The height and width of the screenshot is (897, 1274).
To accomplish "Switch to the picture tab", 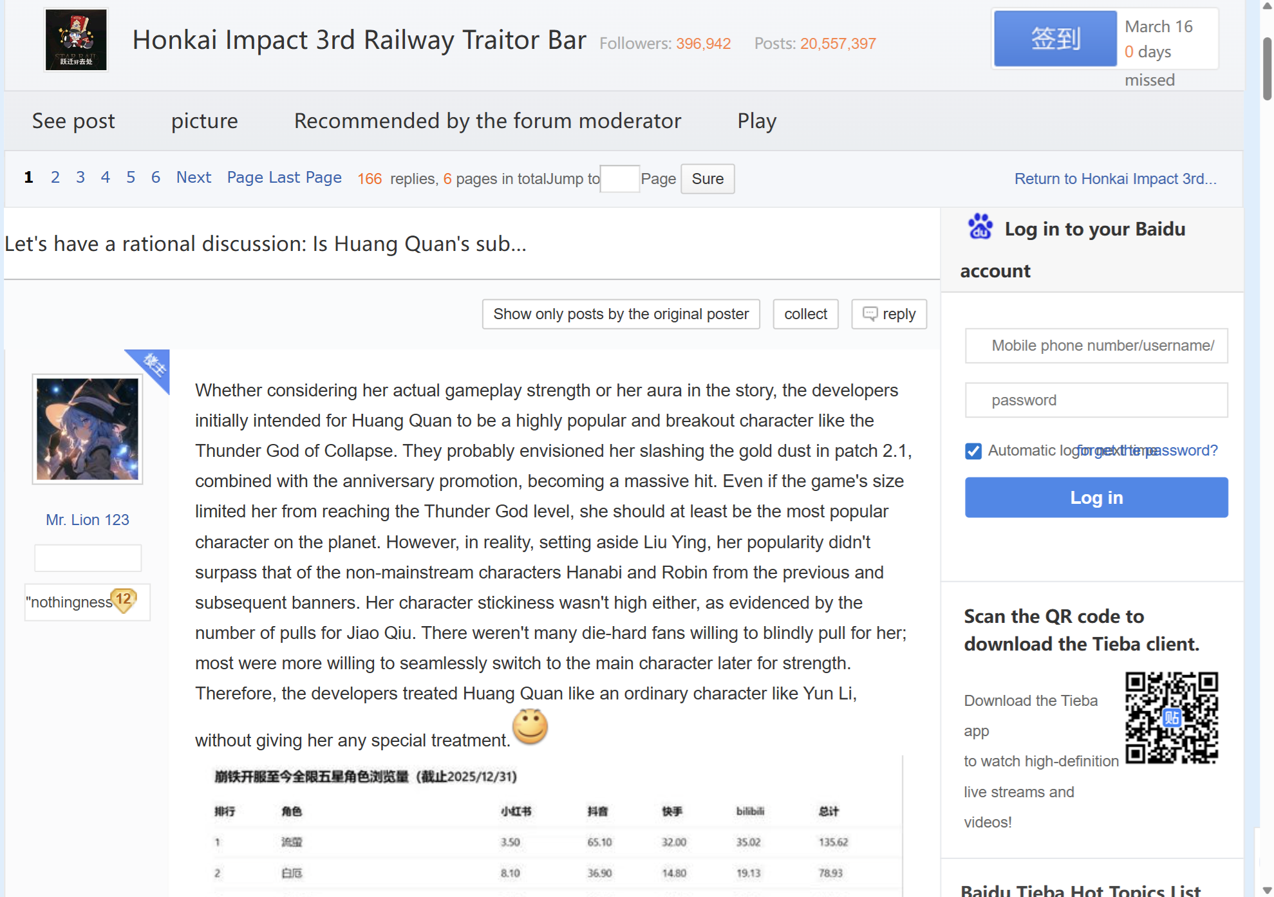I will pyautogui.click(x=204, y=121).
